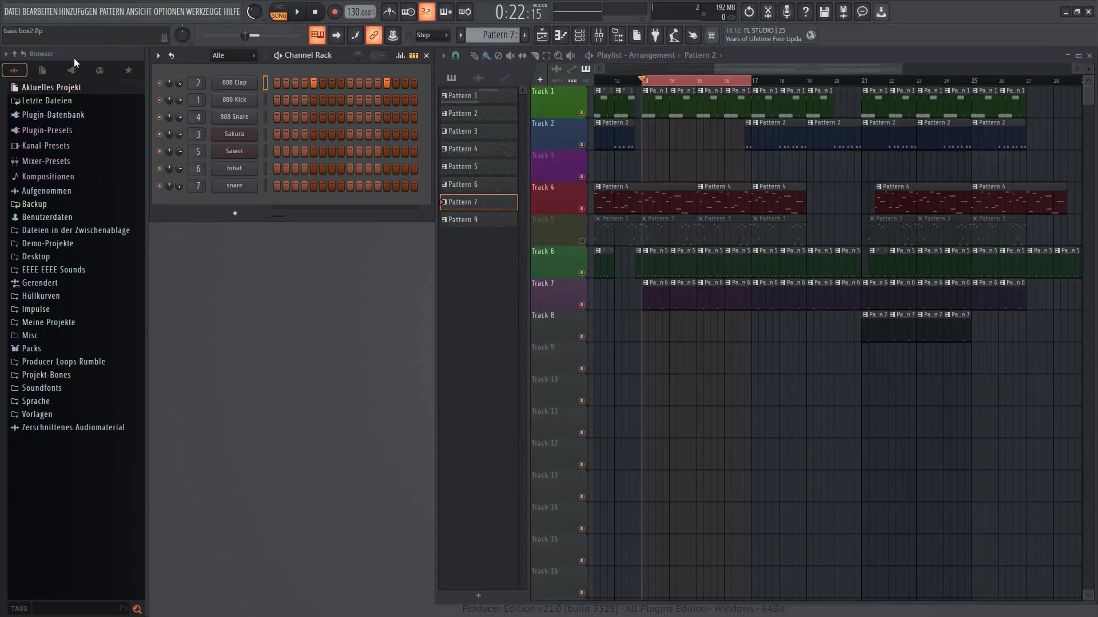Toggle Track 5 mute in playlist
Screen dimensions: 1098x617
582,241
